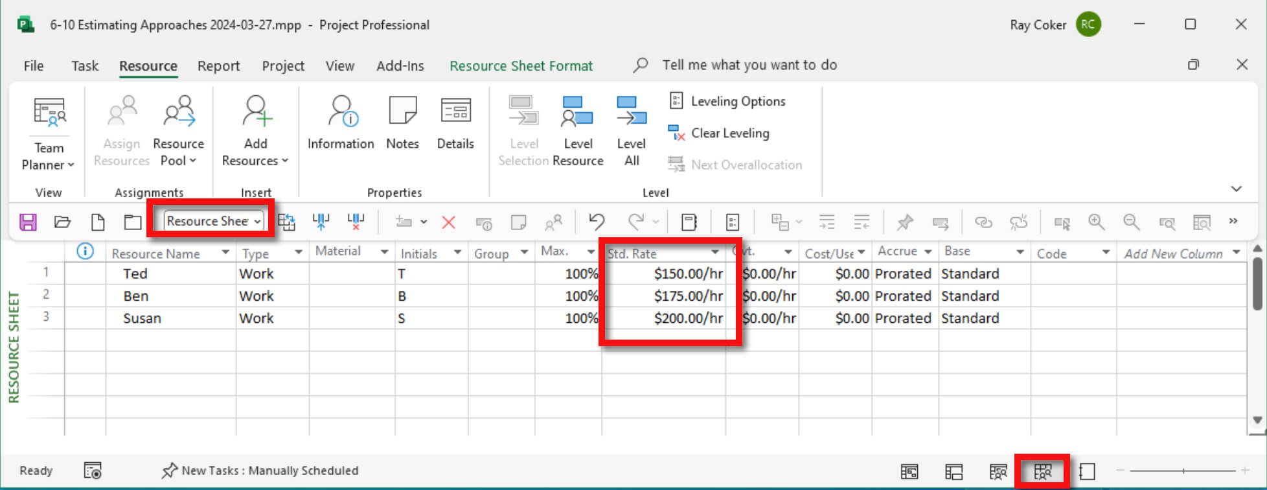Open Initials column filter dropdown
This screenshot has width=1267, height=490.
(457, 253)
